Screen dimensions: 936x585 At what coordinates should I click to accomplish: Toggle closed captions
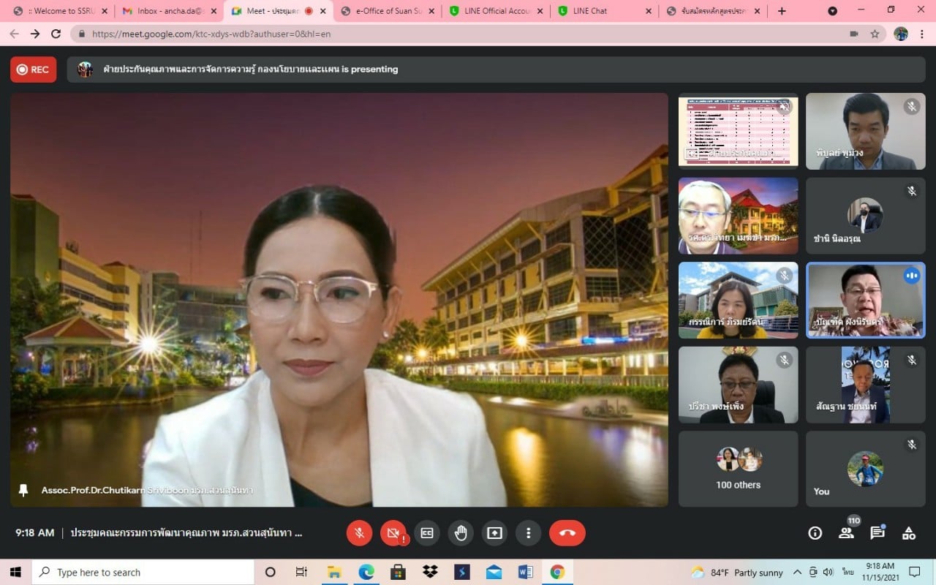pyautogui.click(x=427, y=533)
